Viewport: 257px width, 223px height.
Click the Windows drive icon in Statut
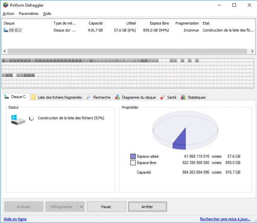tap(18, 120)
